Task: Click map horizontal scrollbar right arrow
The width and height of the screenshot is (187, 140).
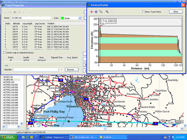Action: 182,129
